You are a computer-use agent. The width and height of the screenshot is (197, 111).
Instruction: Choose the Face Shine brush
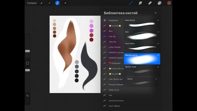pos(142,47)
